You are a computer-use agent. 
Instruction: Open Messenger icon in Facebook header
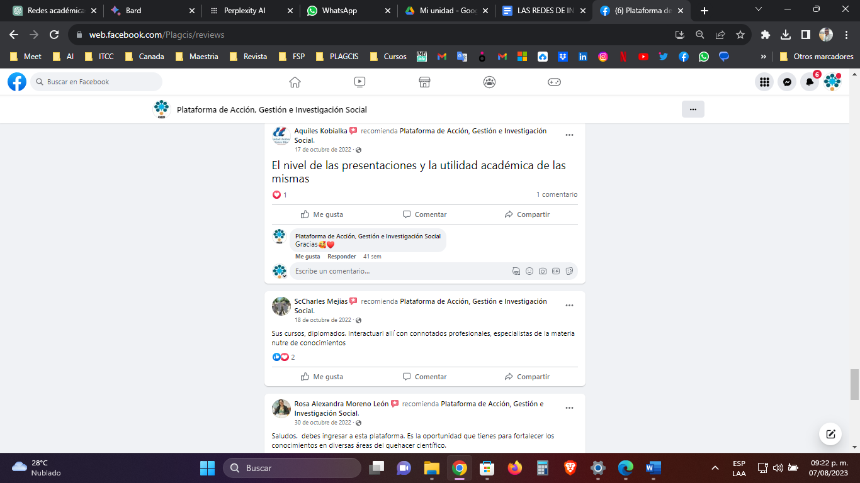click(787, 82)
